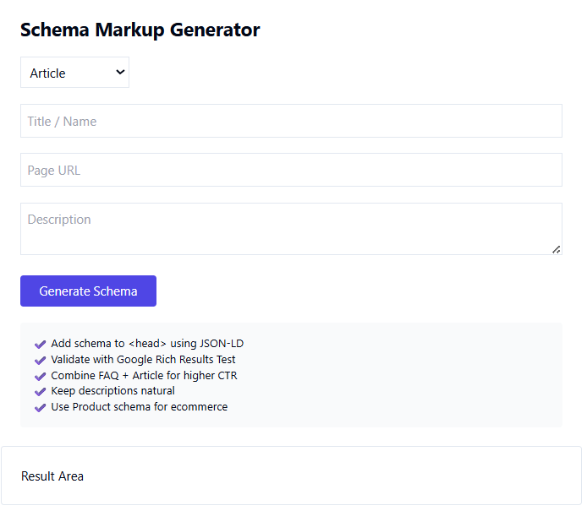This screenshot has width=587, height=511.
Task: Click the 'Result Area' label text
Action: [52, 476]
